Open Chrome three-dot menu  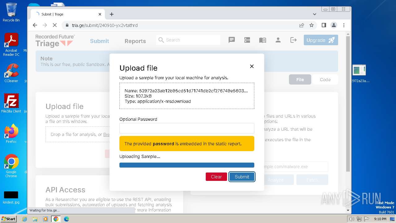pyautogui.click(x=344, y=25)
